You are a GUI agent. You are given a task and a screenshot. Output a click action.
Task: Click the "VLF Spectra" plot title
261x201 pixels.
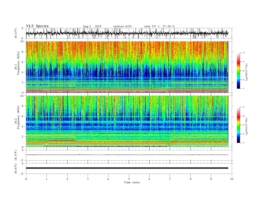point(37,26)
